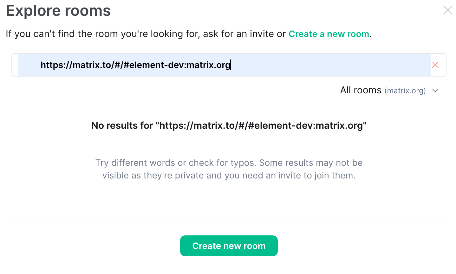Select the (matrix.org) server label

point(405,91)
